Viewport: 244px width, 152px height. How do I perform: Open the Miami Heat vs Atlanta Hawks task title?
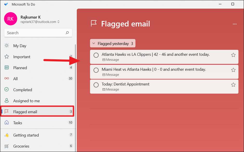(x=154, y=69)
